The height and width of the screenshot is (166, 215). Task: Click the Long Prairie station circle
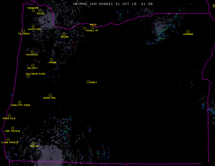(12, 128)
